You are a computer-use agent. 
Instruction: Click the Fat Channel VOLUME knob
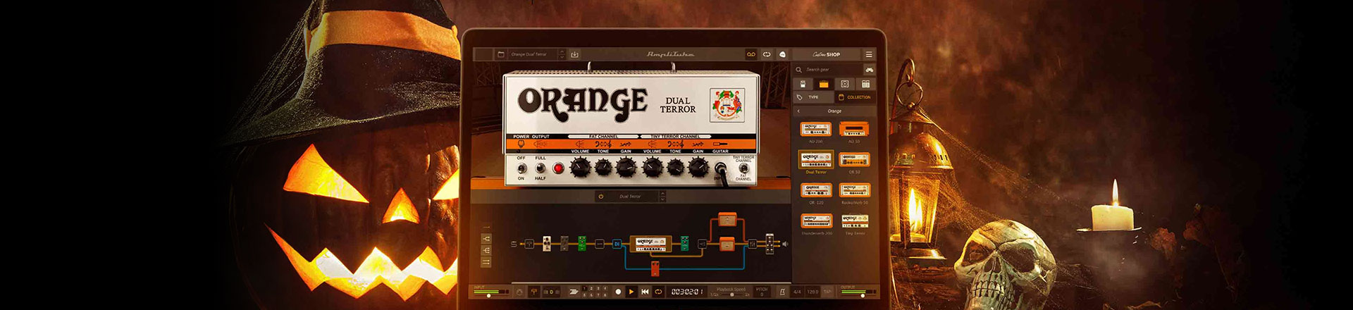(x=580, y=167)
